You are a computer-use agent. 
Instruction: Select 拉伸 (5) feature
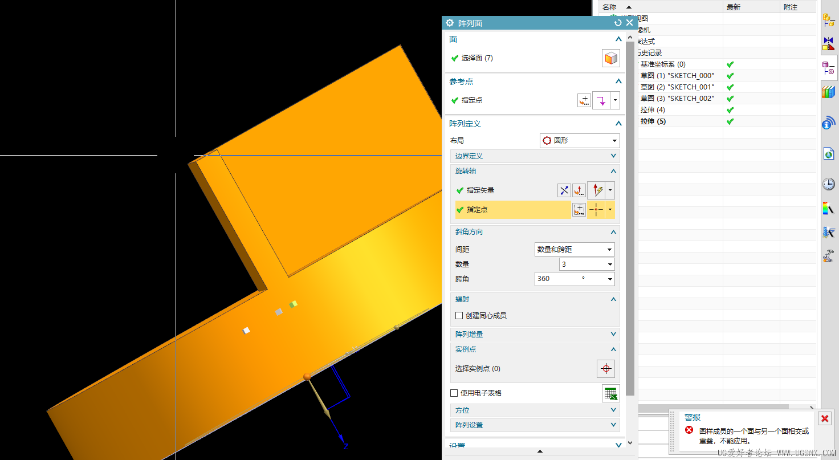coord(653,121)
